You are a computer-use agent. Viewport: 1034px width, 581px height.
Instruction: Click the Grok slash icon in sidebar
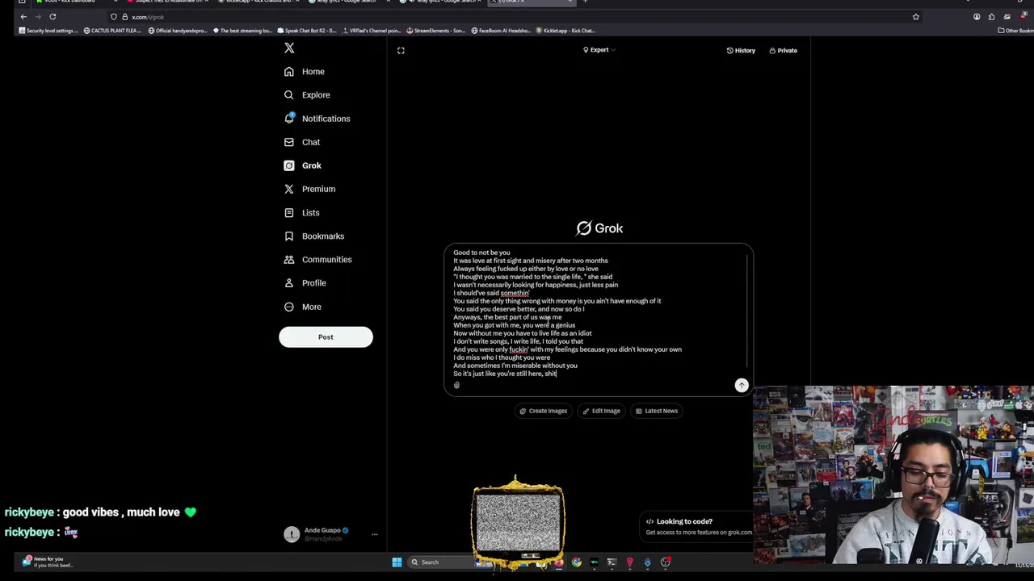point(288,165)
